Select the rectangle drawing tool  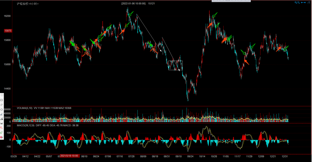tap(2, 100)
